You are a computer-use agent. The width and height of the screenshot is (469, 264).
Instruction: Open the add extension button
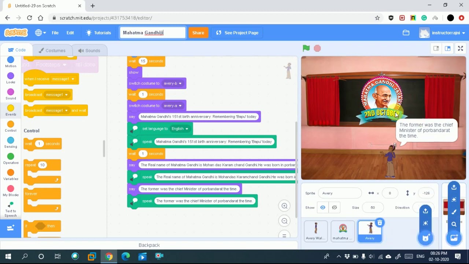click(x=11, y=228)
